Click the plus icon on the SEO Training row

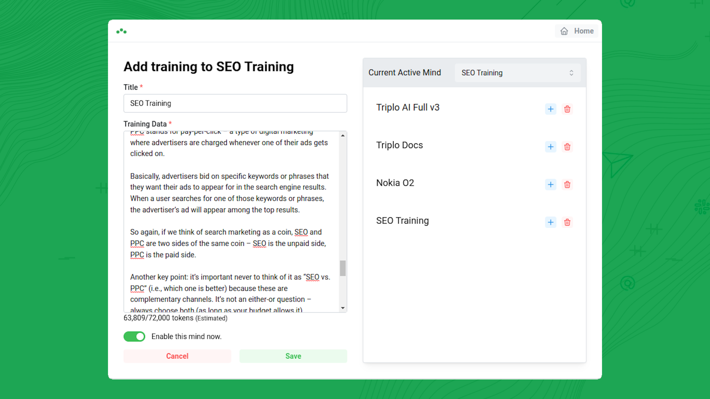[x=551, y=222]
